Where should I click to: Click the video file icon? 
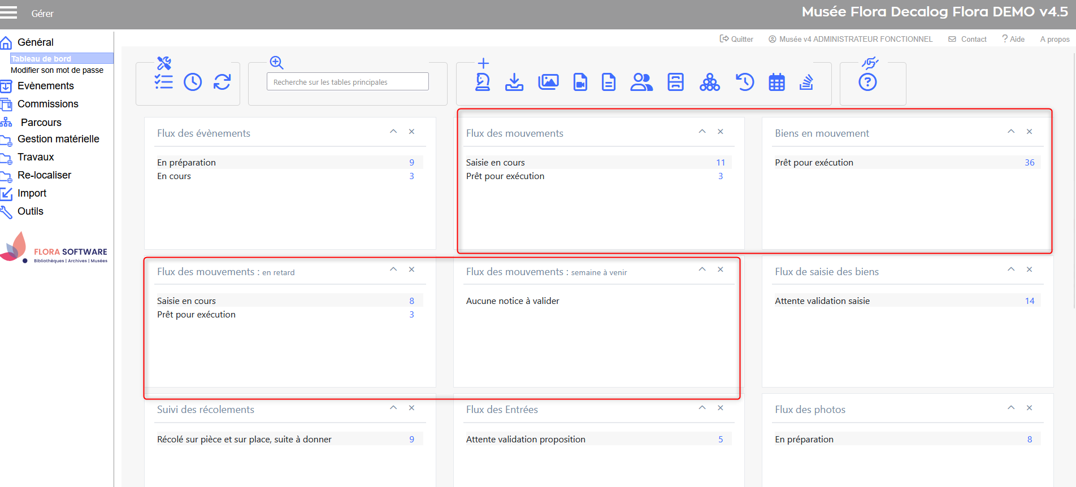[x=580, y=82]
